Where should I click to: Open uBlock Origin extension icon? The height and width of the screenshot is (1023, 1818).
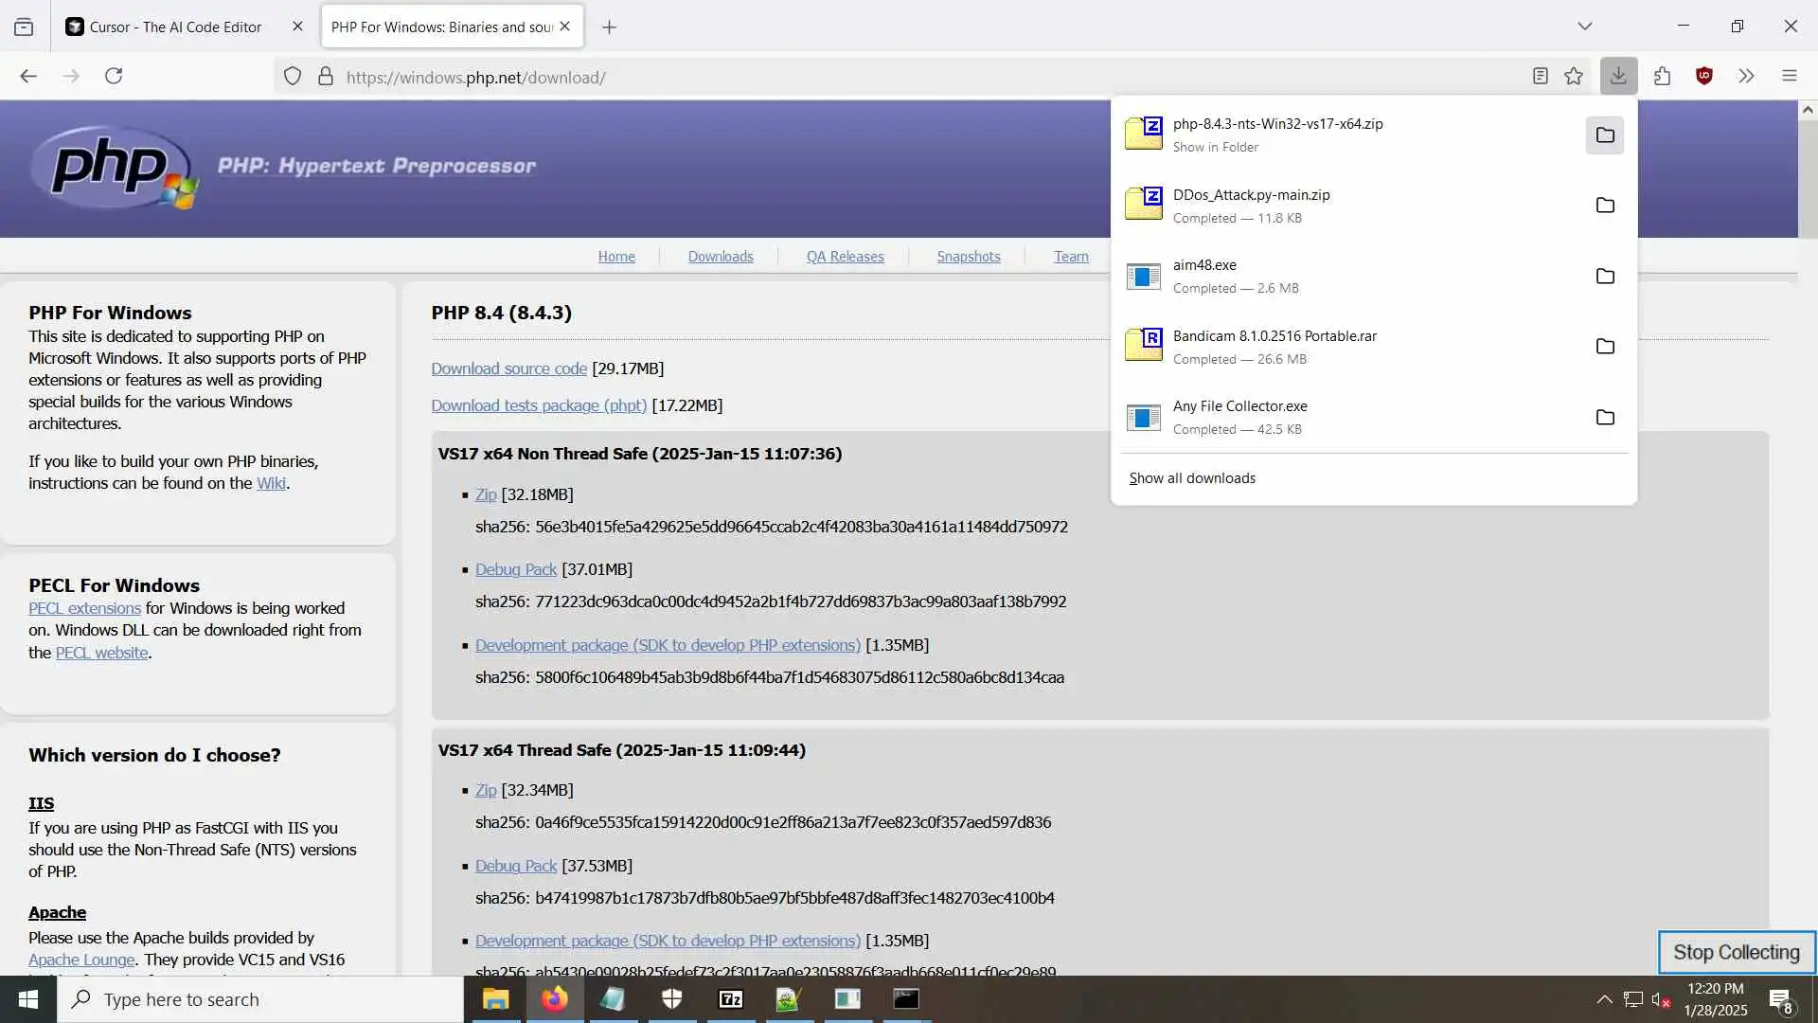click(1704, 76)
